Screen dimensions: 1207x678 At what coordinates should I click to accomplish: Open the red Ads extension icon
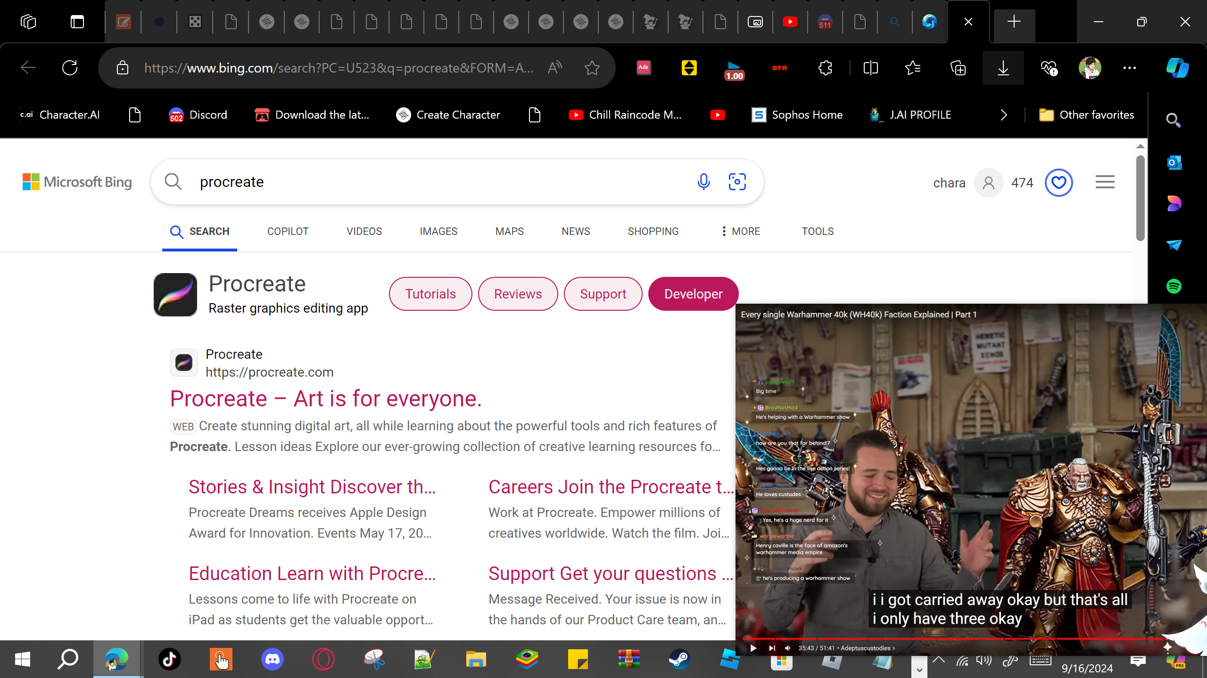click(x=644, y=68)
